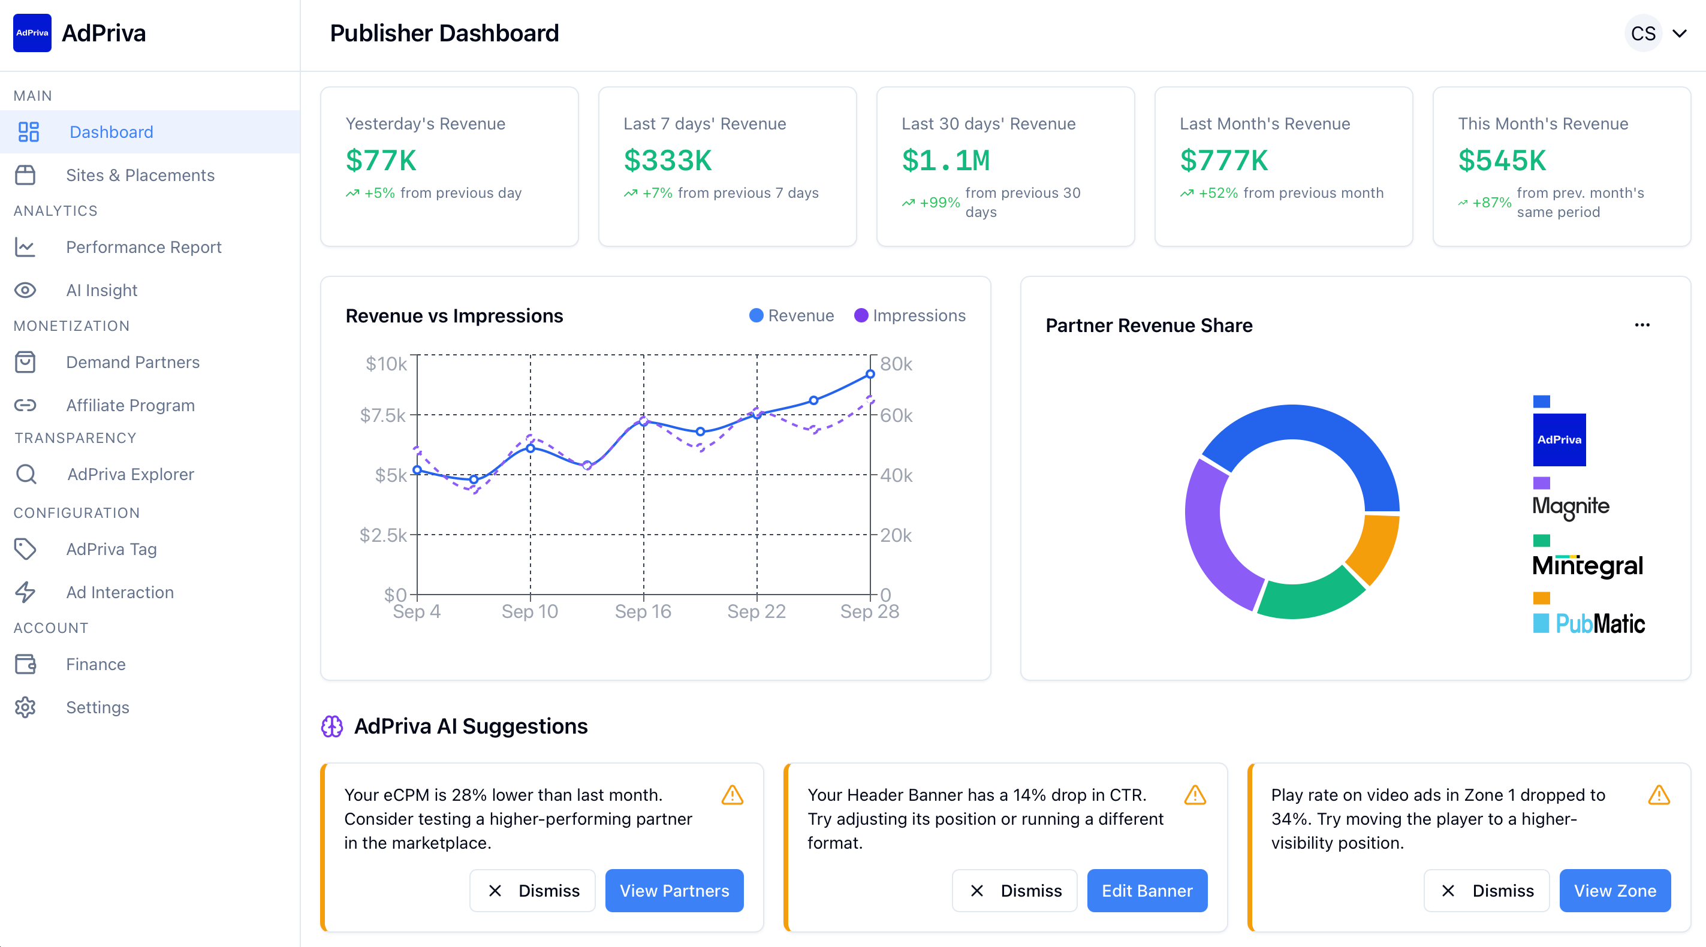This screenshot has height=947, width=1706.
Task: Click the View Partners button
Action: pyautogui.click(x=674, y=891)
